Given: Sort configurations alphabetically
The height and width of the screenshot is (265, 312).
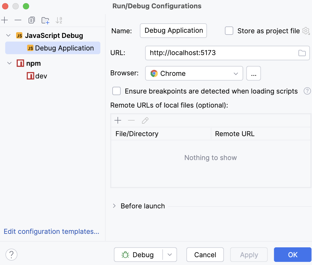Looking at the screenshot, I should 59,20.
